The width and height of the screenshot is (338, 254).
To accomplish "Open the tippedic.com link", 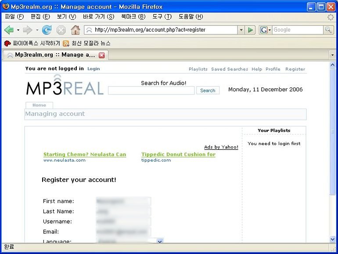I will pos(156,160).
